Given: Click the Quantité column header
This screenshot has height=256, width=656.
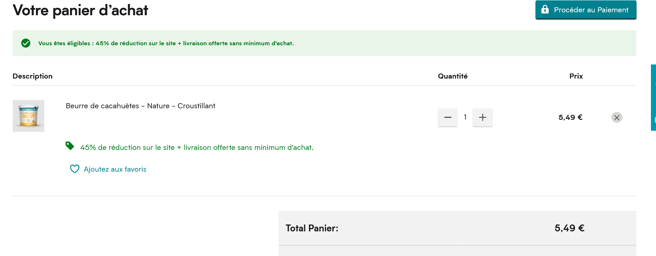Looking at the screenshot, I should [x=453, y=76].
